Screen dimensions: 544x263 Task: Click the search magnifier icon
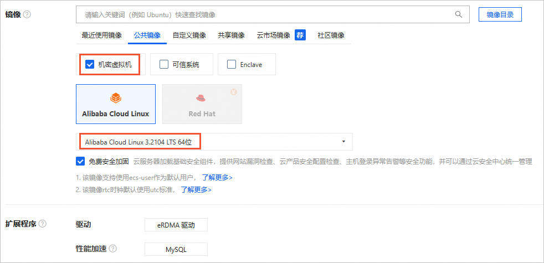click(458, 14)
